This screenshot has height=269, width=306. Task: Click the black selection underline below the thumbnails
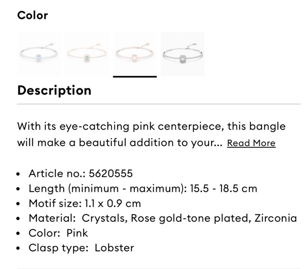pos(135,76)
